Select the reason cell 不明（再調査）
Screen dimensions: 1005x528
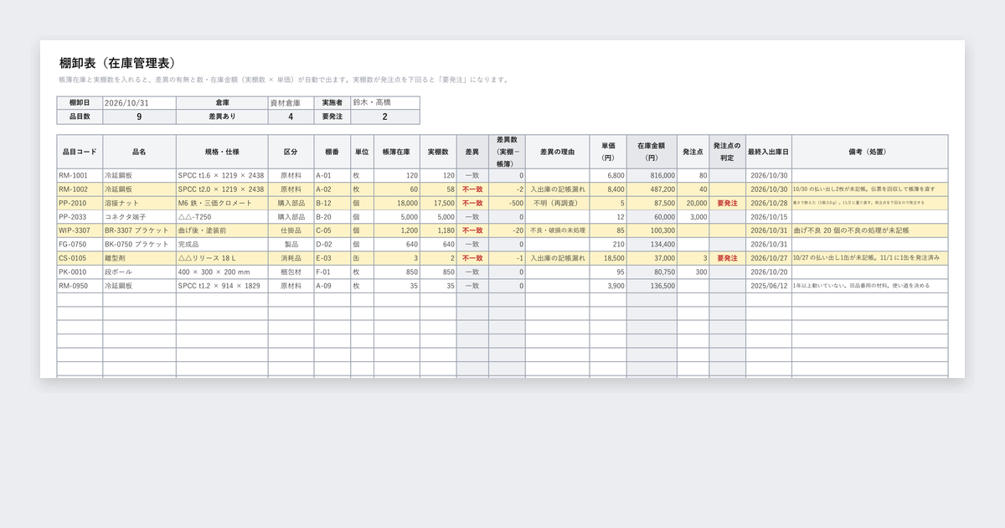coord(557,203)
